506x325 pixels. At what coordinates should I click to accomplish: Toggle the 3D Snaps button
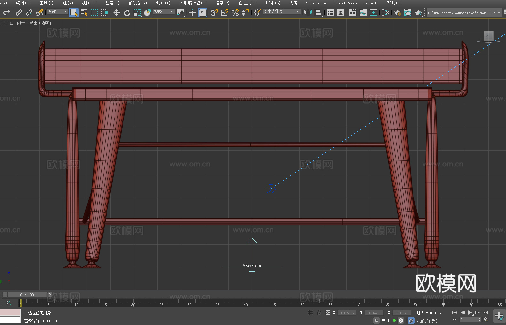pyautogui.click(x=214, y=12)
